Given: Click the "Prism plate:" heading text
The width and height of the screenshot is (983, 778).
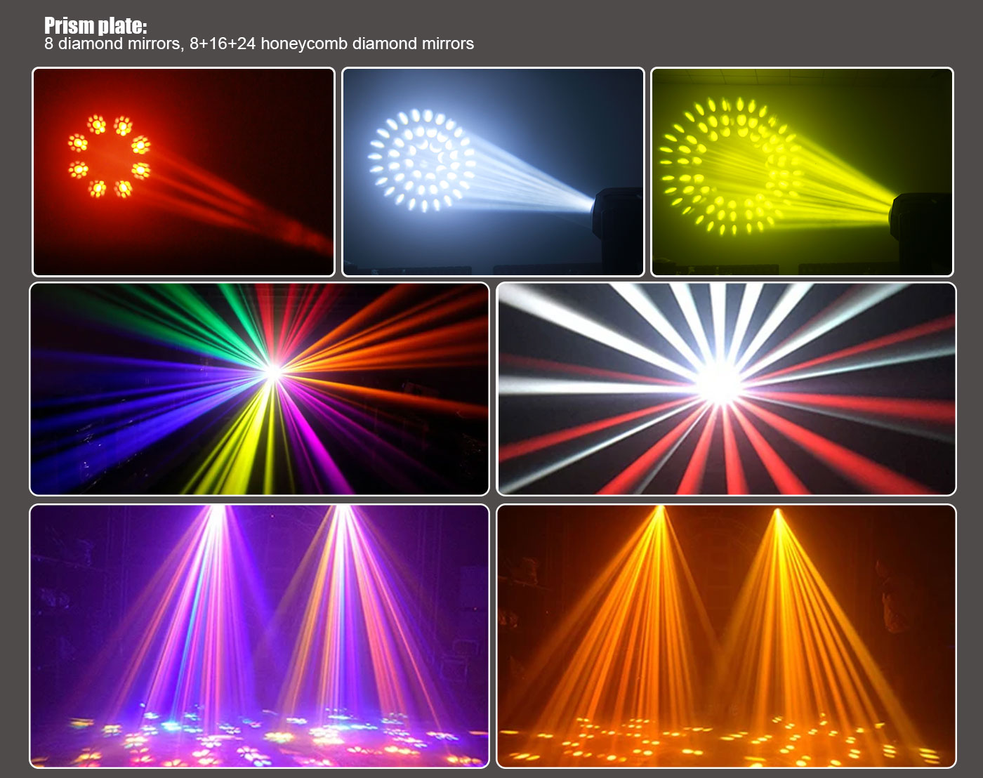Looking at the screenshot, I should (x=95, y=25).
